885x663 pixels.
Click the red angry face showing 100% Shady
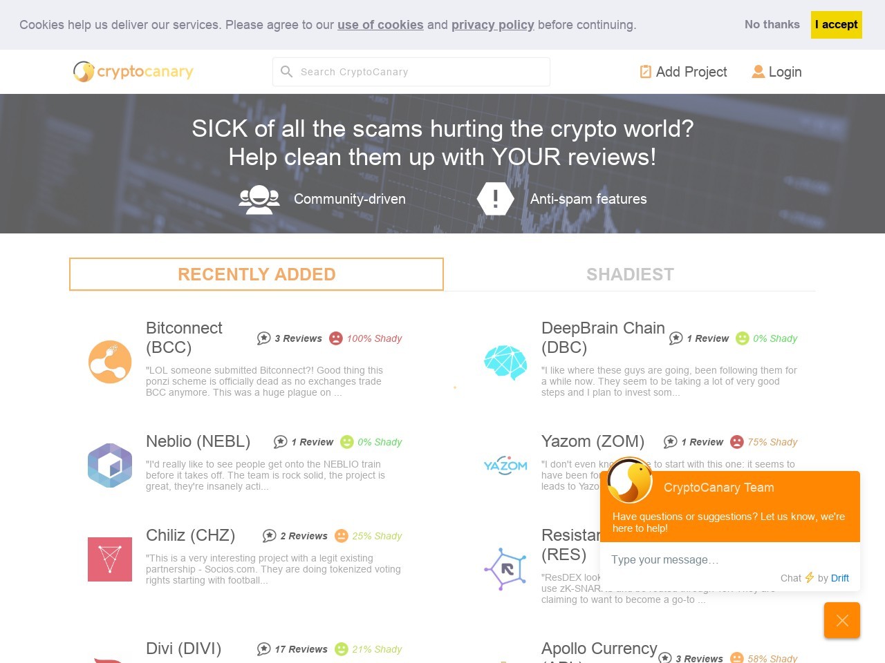tap(336, 338)
